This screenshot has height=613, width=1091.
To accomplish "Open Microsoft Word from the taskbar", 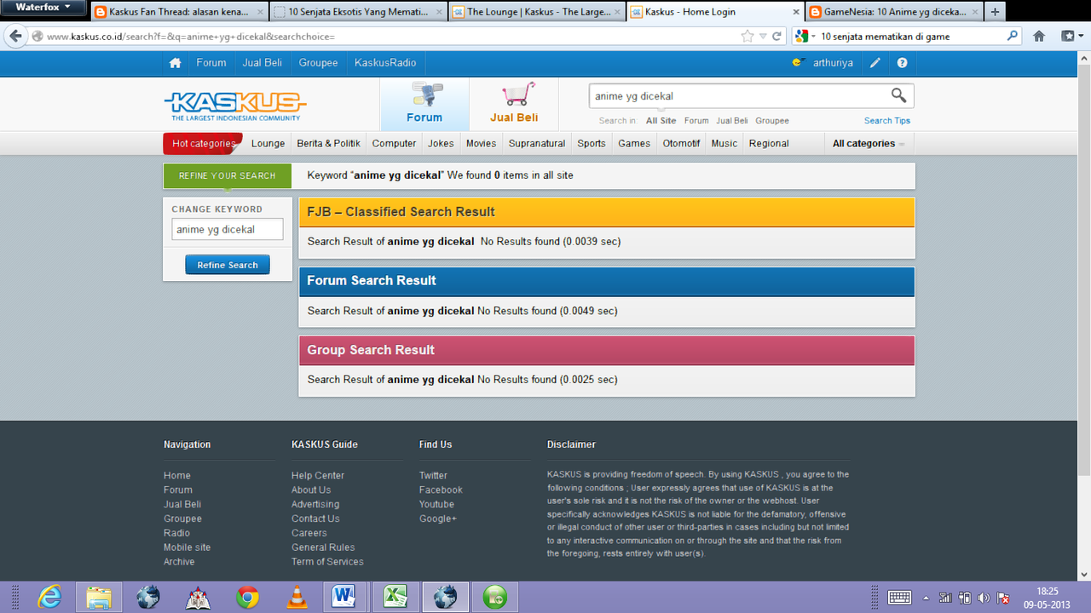I will [344, 597].
